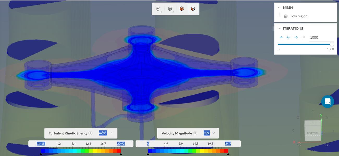Open Velocity Magnitude legend settings icon
339x156 pixels.
tap(195, 133)
